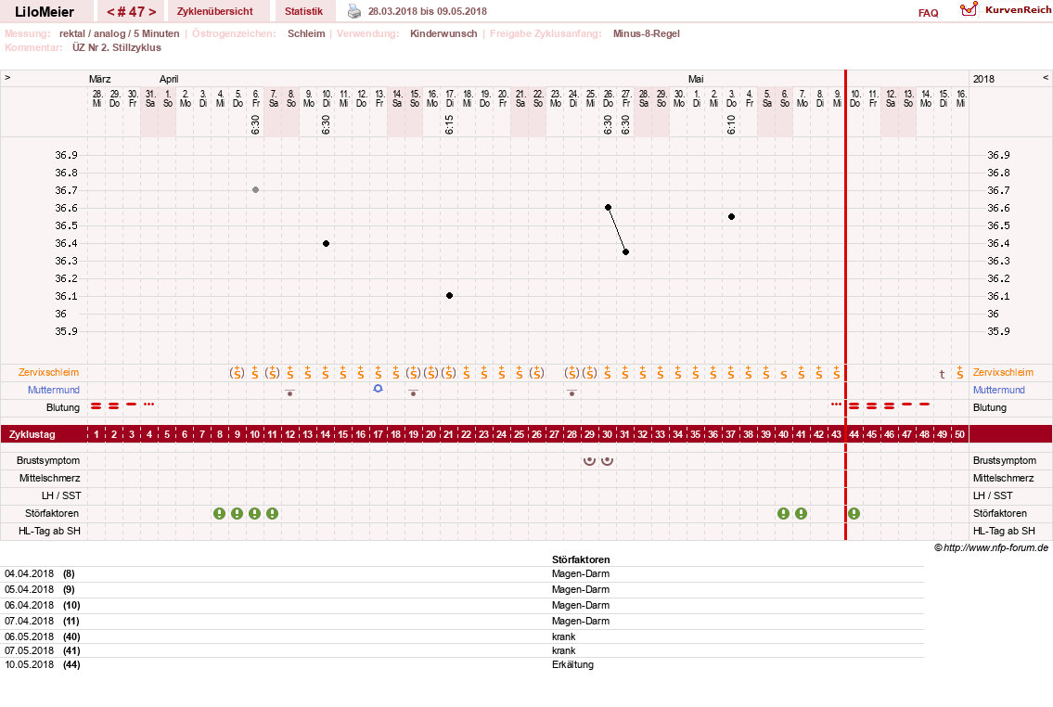The width and height of the screenshot is (1053, 707).
Task: Click the 'ÜZ Nr 2. Stillzyklus' comment
Action: 117,47
